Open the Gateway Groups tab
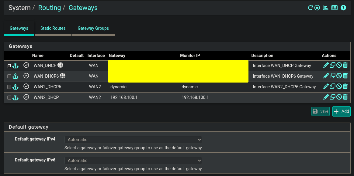This screenshot has height=176, width=354. (93, 28)
